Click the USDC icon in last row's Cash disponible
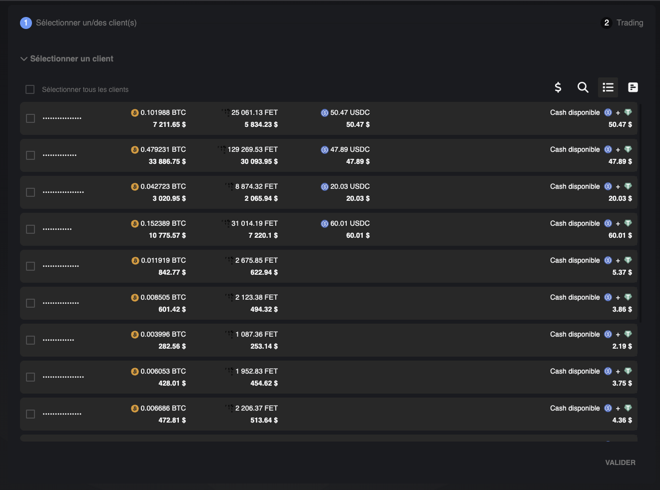 (608, 408)
